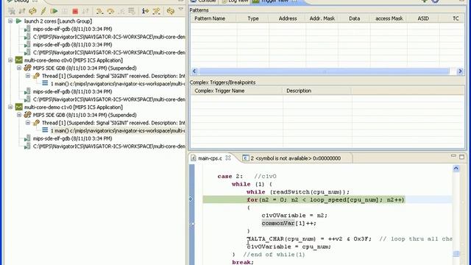Click 'Address' column header
Screen dimensions: 471x265
click(288, 18)
